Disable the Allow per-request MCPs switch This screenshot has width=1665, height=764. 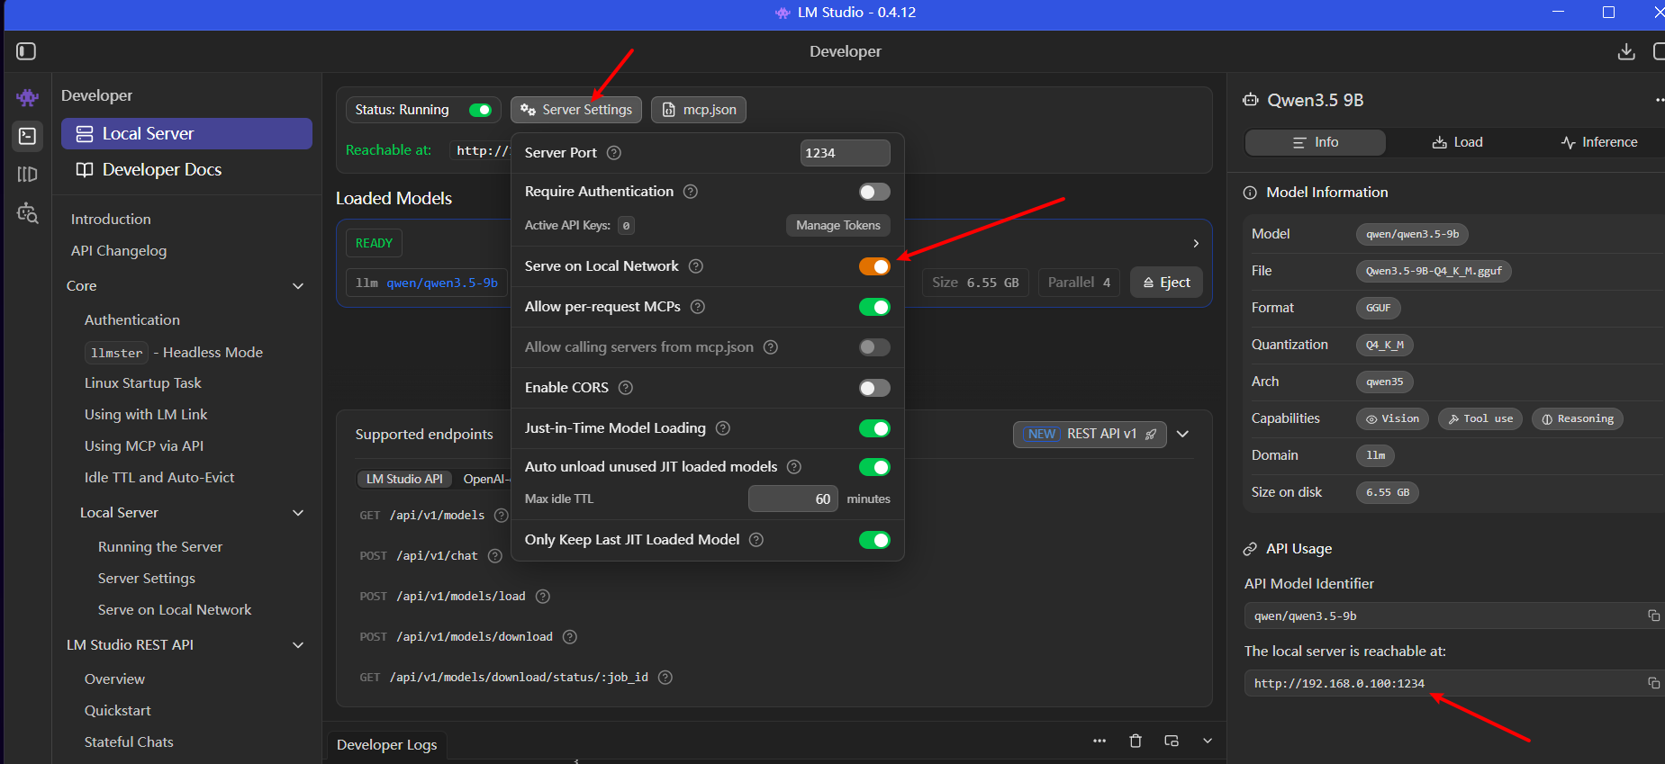[874, 307]
